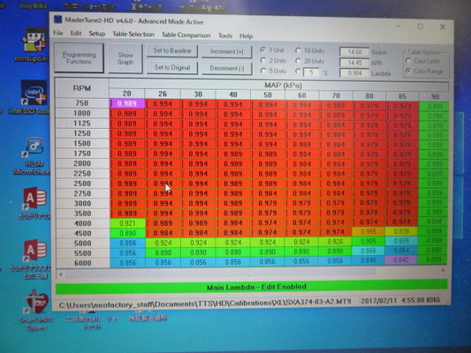Click the Set to Original button
Viewport: 471px width, 353px height.
pos(172,67)
